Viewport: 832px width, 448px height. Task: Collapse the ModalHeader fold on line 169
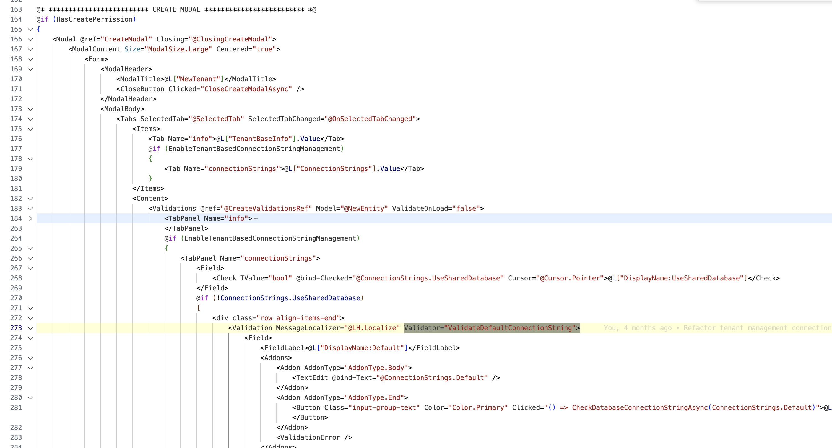30,69
